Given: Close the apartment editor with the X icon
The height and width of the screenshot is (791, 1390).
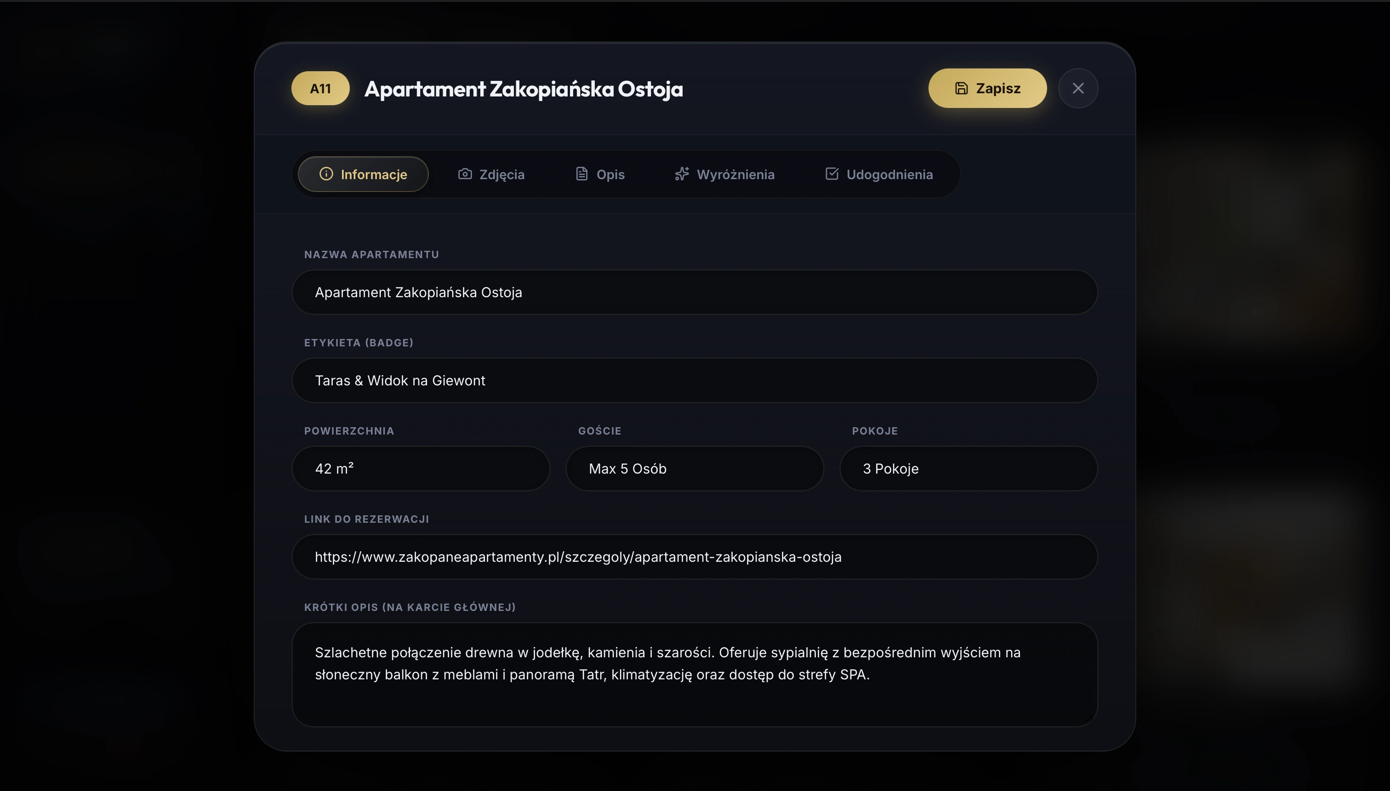Looking at the screenshot, I should 1078,88.
